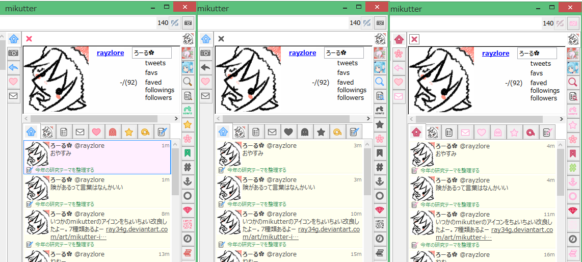Image resolution: width=582 pixels, height=262 pixels.
Task: Open pink heart favorites tab in left sidebar of left window
Action: click(x=13, y=82)
